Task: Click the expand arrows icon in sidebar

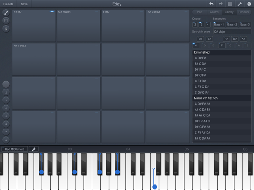Action: [x=6, y=13]
